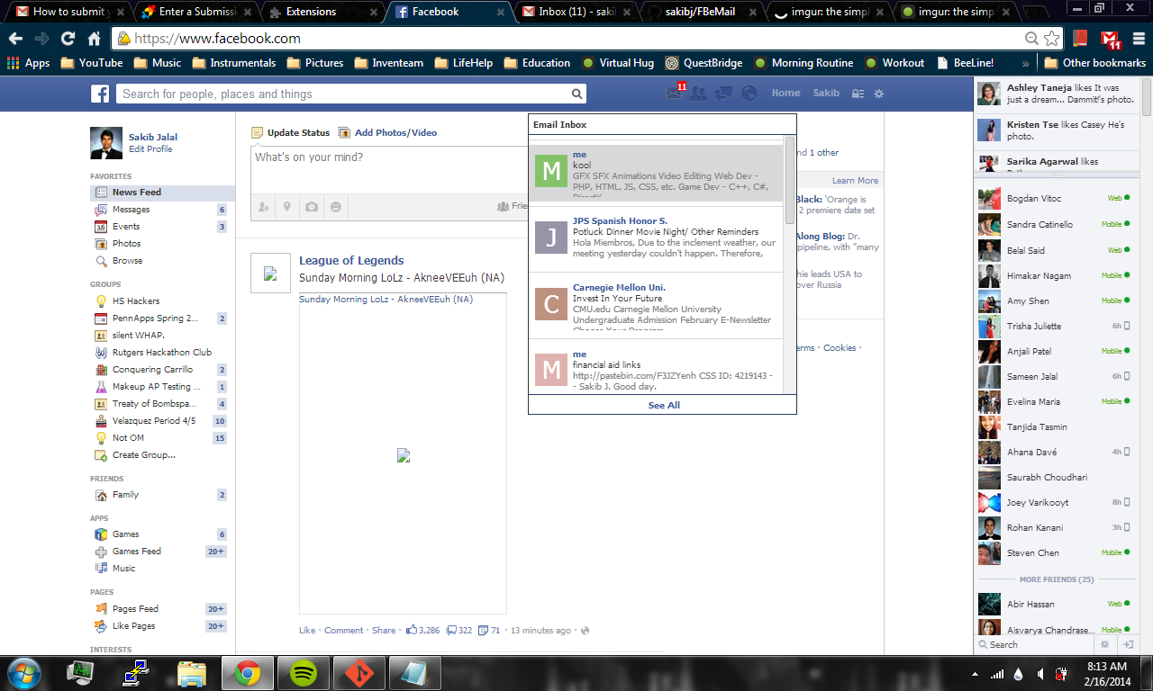Viewport: 1153px width, 691px height.
Task: Open chat options gear in chat sidebar
Action: (x=1105, y=644)
